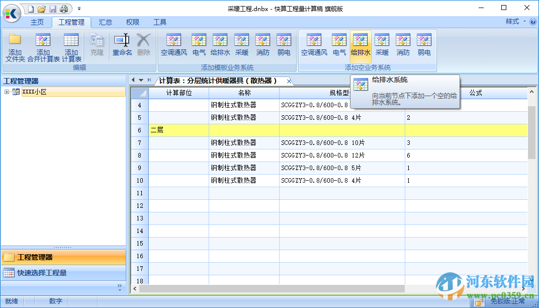Image resolution: width=539 pixels, height=308 pixels.
Task: Click the 采暖 icon under 添加模板业务系统
Action: click(241, 45)
